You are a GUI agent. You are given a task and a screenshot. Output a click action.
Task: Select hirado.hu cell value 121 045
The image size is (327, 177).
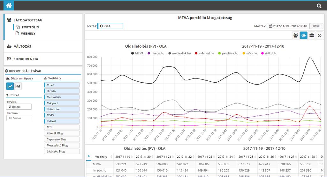(x=121, y=170)
